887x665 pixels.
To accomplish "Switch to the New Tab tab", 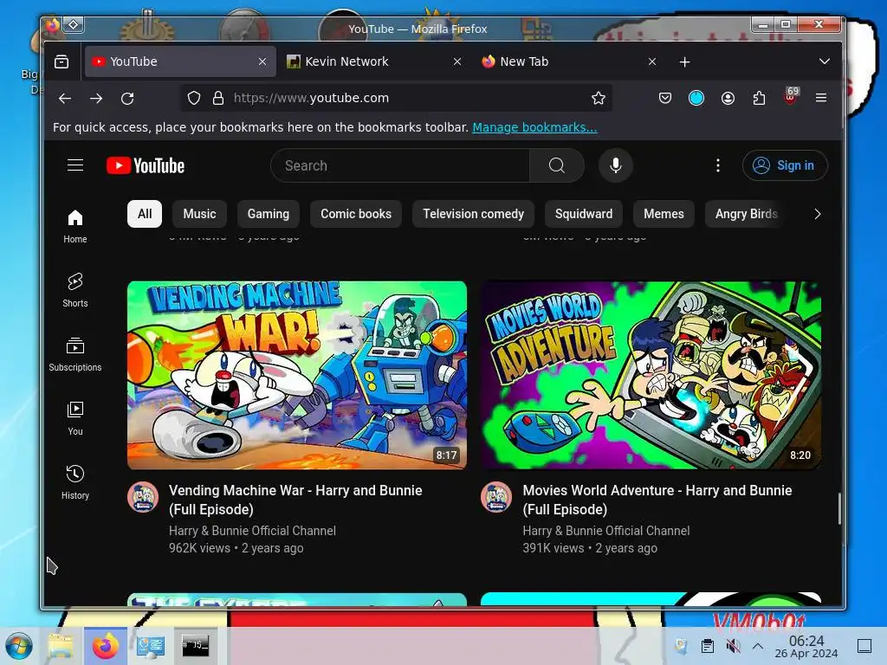I will click(x=570, y=61).
